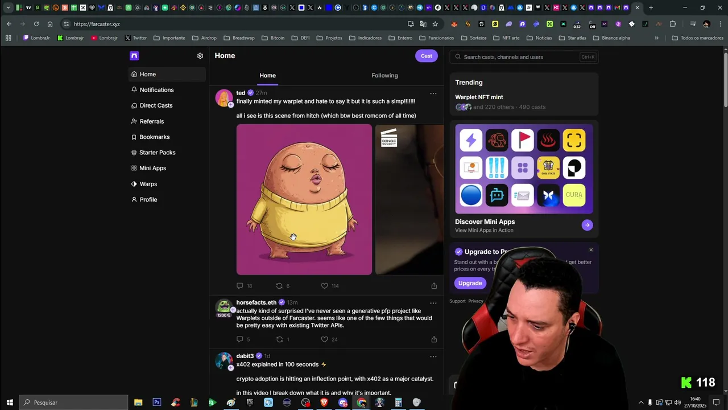Open Windows Start menu
The height and width of the screenshot is (410, 728).
pyautogui.click(x=10, y=403)
